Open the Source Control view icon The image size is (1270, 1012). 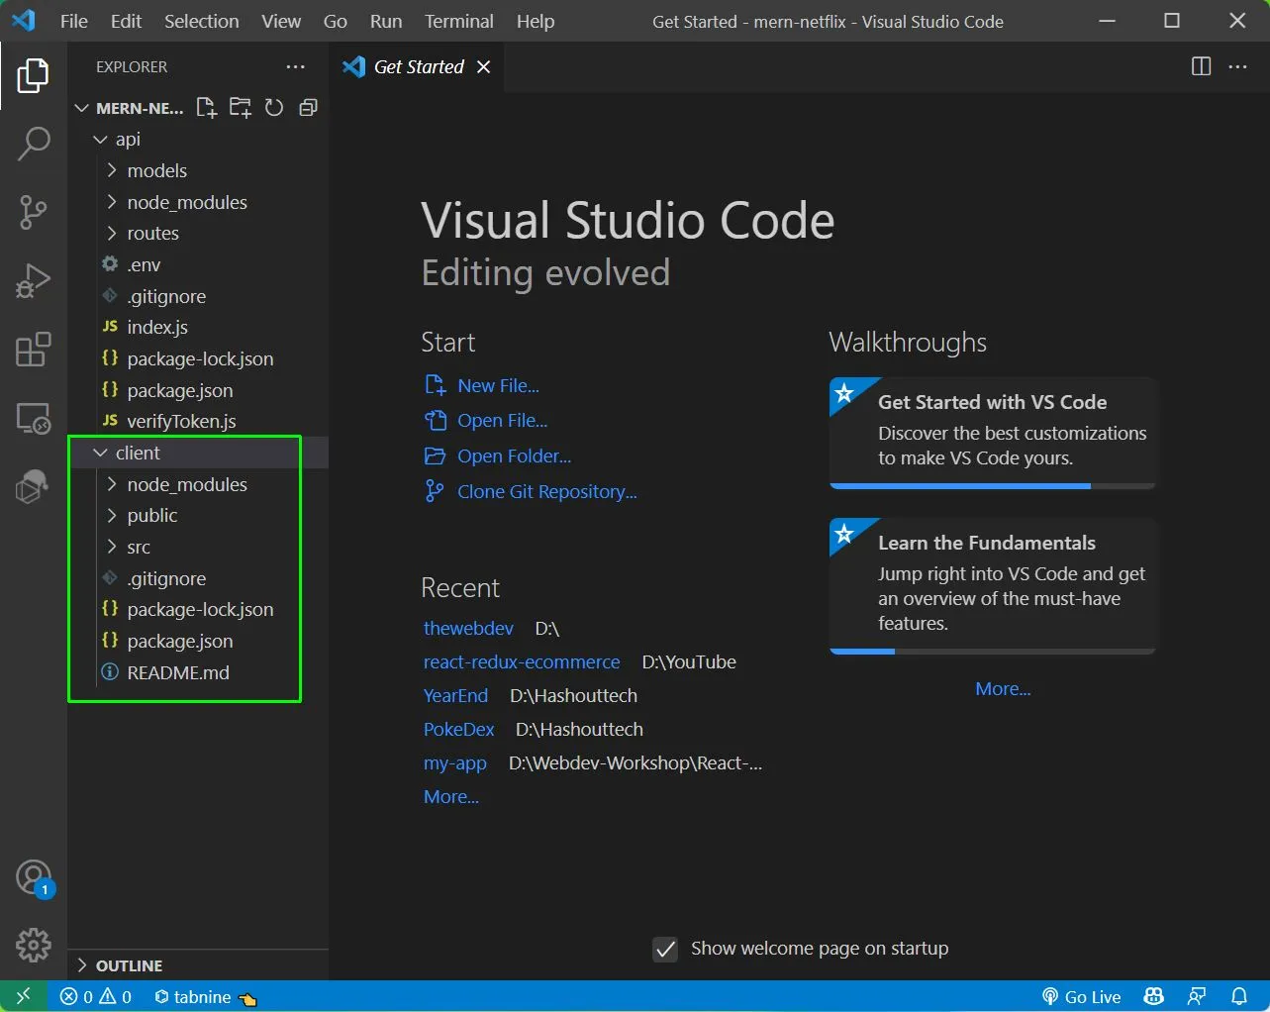point(33,212)
